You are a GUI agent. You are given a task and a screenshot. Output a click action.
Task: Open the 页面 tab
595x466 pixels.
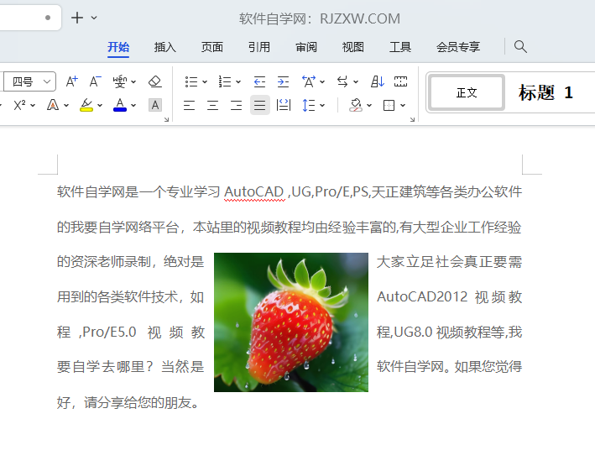(x=212, y=47)
